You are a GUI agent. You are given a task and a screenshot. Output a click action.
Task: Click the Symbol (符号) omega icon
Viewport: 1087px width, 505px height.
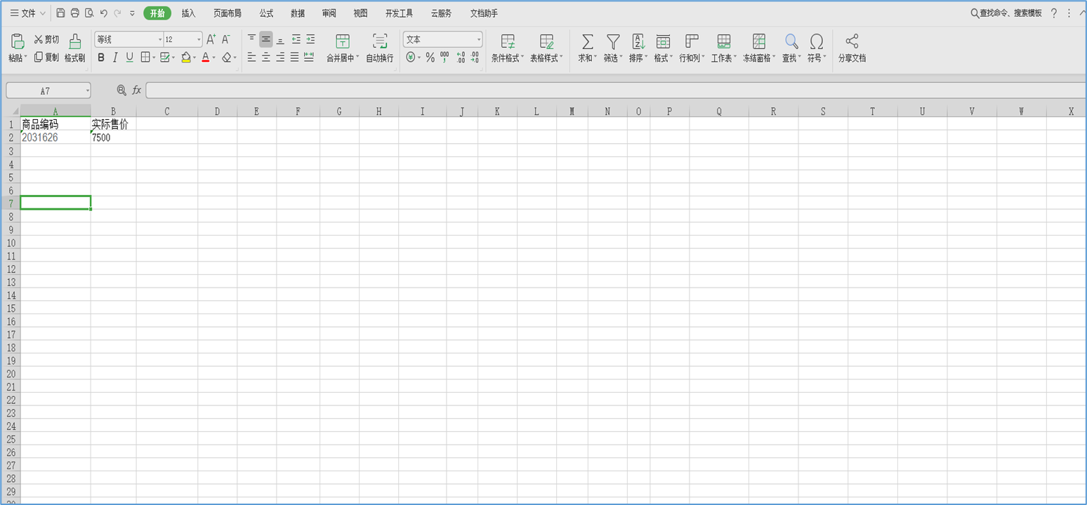[816, 41]
